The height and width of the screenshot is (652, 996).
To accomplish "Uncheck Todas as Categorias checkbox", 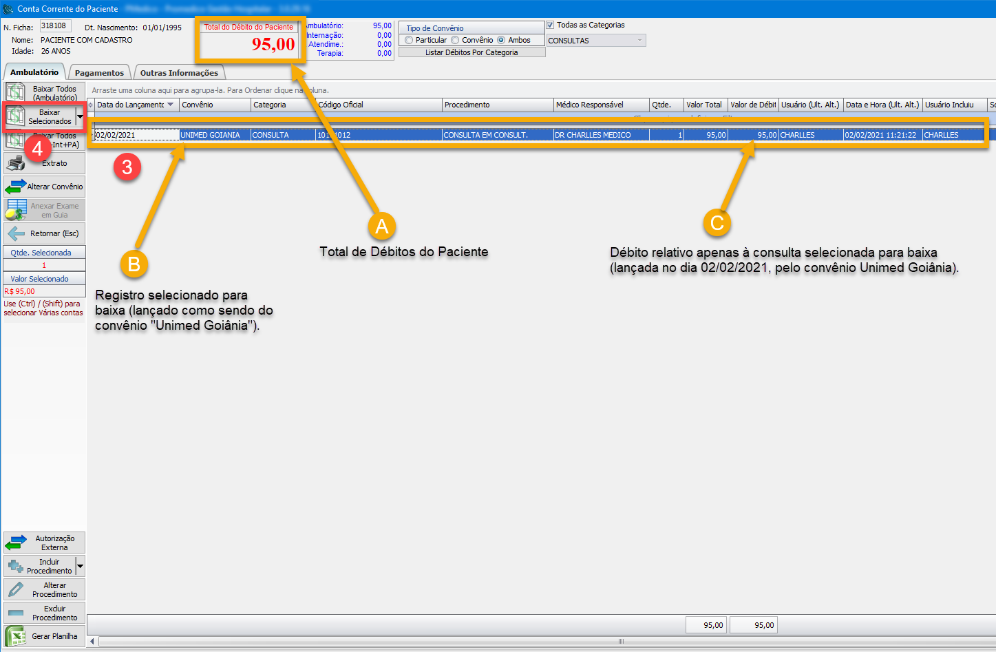I will [551, 25].
